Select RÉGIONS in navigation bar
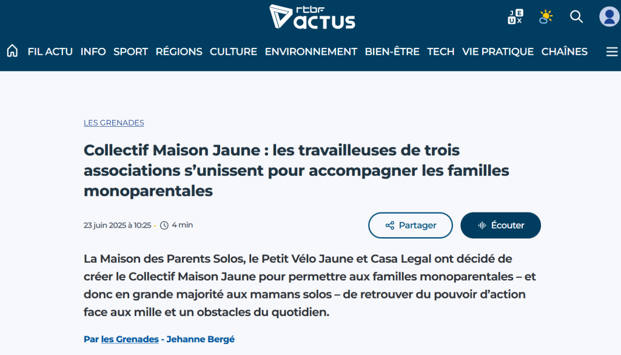Image resolution: width=621 pixels, height=355 pixels. tap(179, 52)
